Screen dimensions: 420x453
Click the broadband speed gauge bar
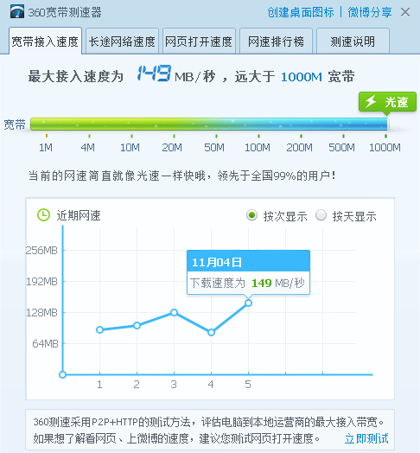pyautogui.click(x=209, y=124)
